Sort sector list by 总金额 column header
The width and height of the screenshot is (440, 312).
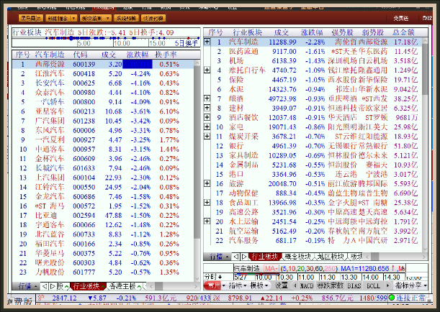pyautogui.click(x=403, y=32)
